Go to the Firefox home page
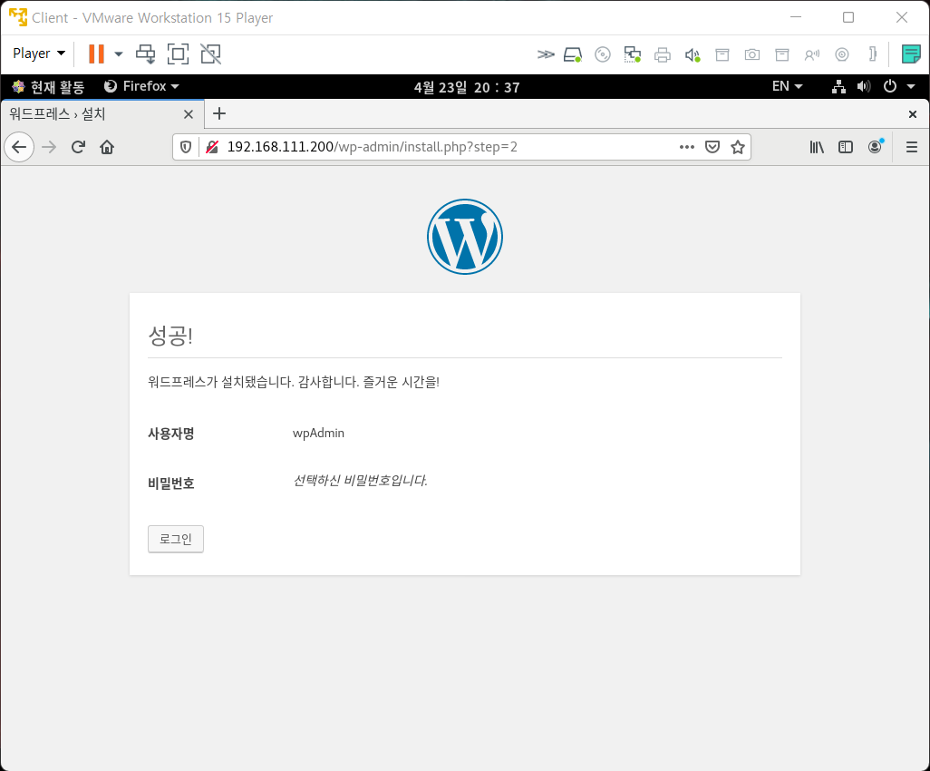This screenshot has width=930, height=771. [x=107, y=147]
